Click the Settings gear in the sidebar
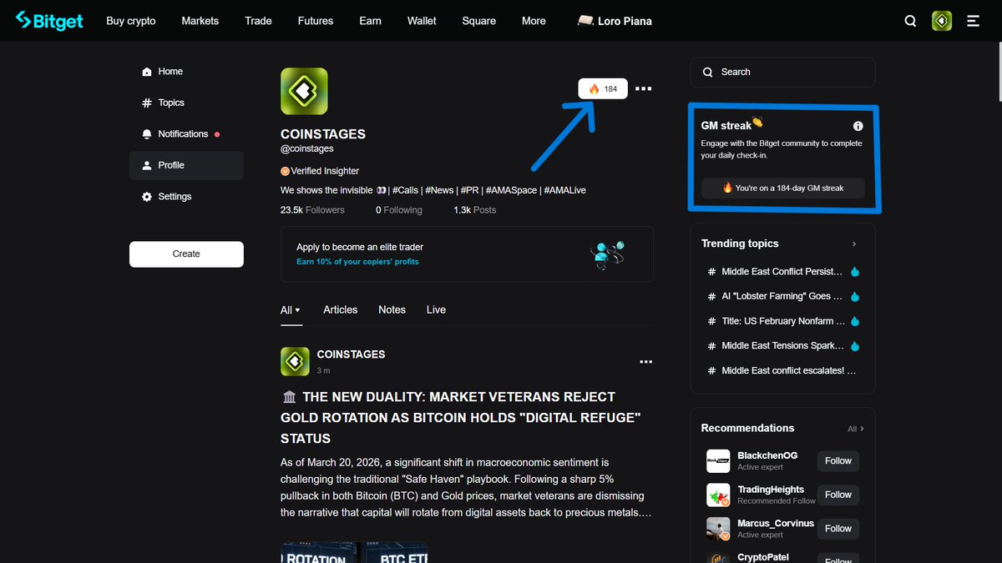This screenshot has height=563, width=1002. [146, 196]
